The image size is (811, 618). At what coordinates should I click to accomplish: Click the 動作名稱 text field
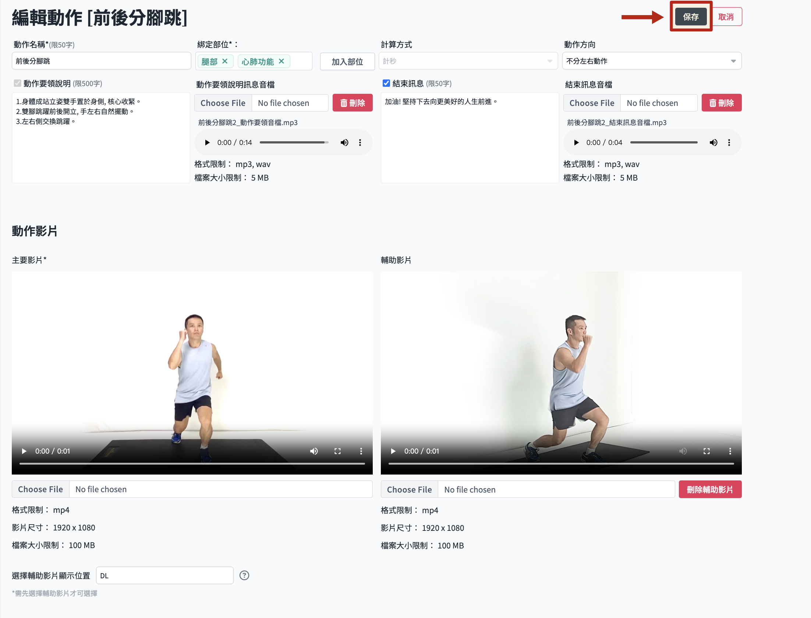click(x=101, y=61)
